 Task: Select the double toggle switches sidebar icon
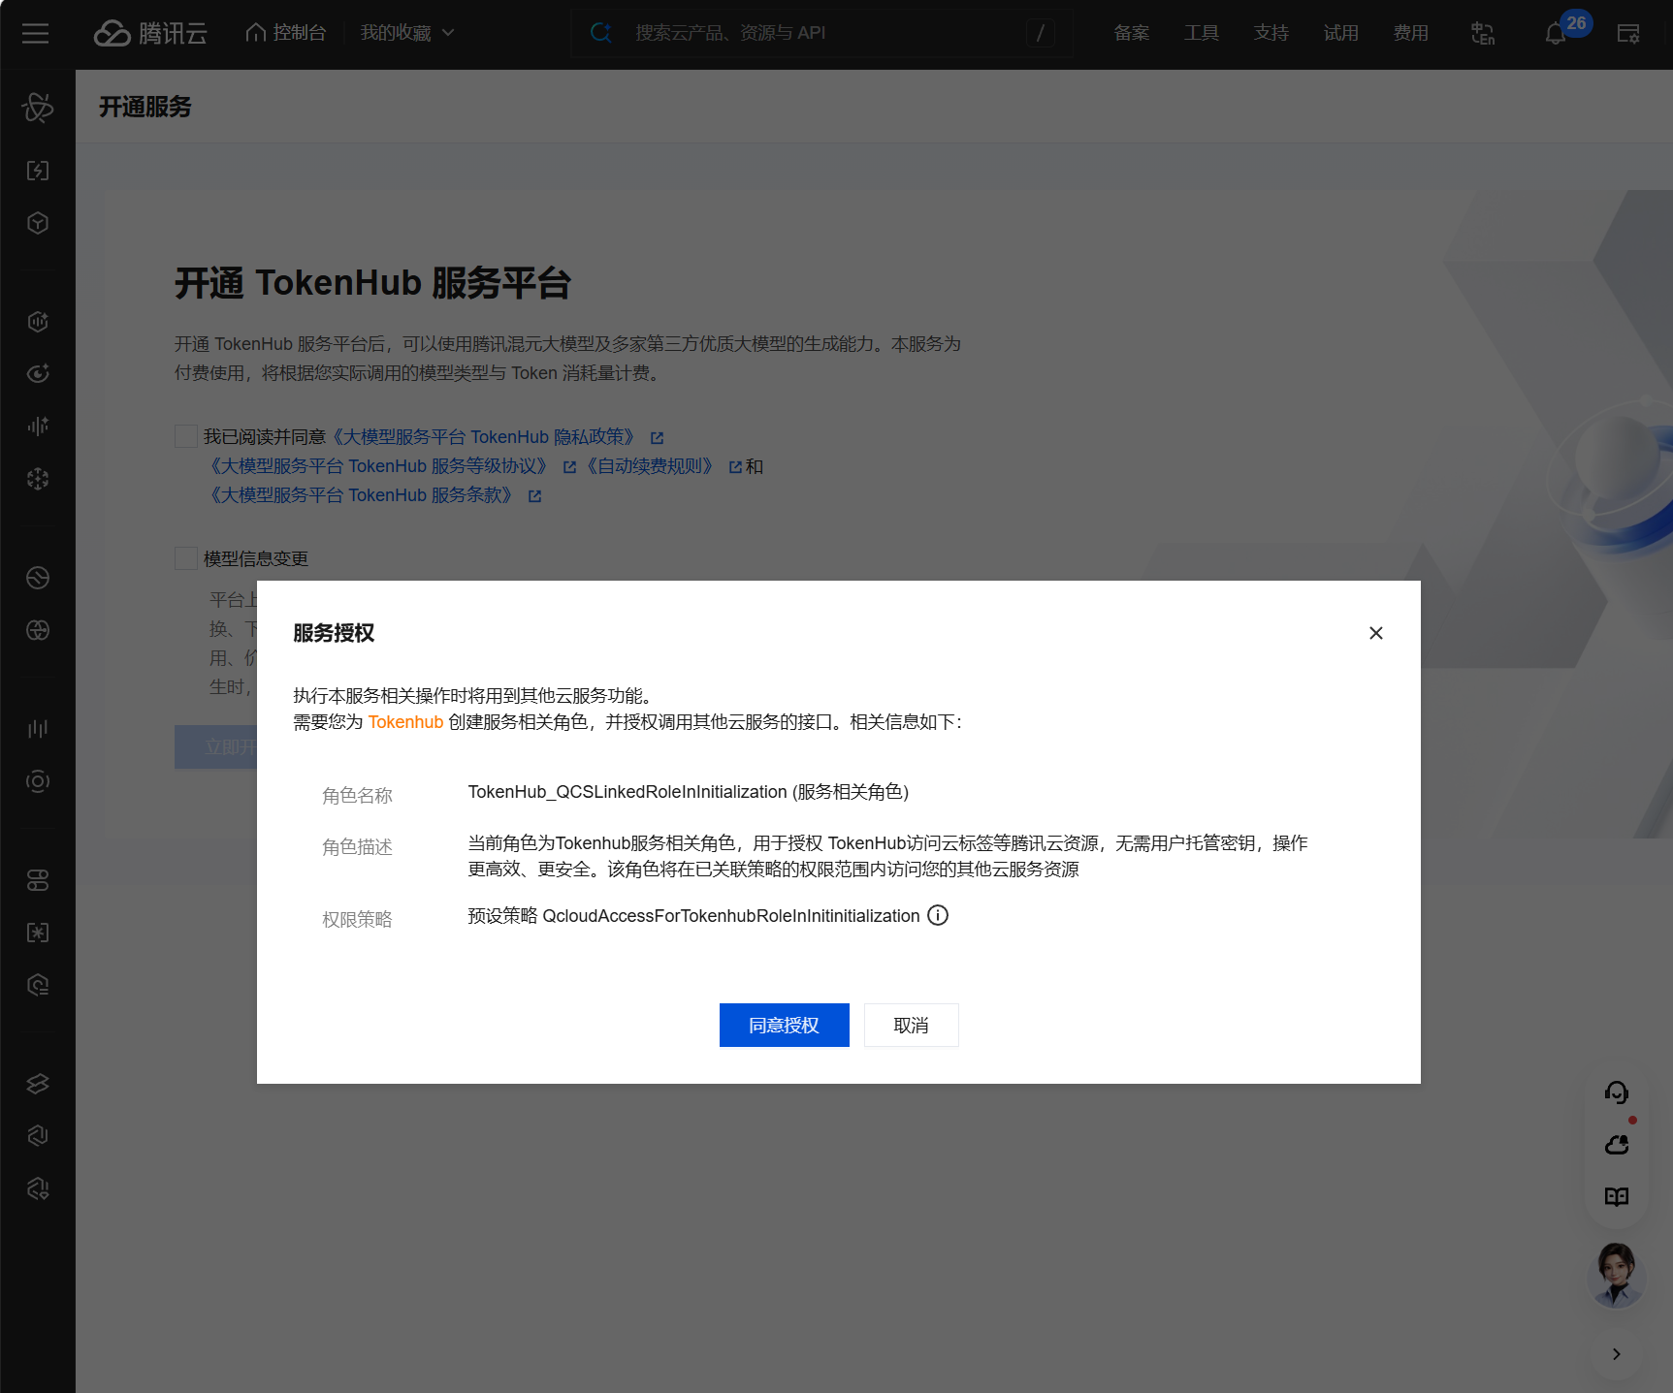pos(38,880)
